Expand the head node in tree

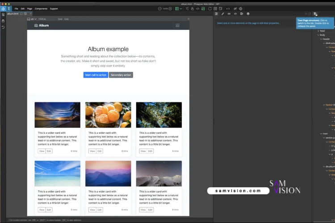318,31
